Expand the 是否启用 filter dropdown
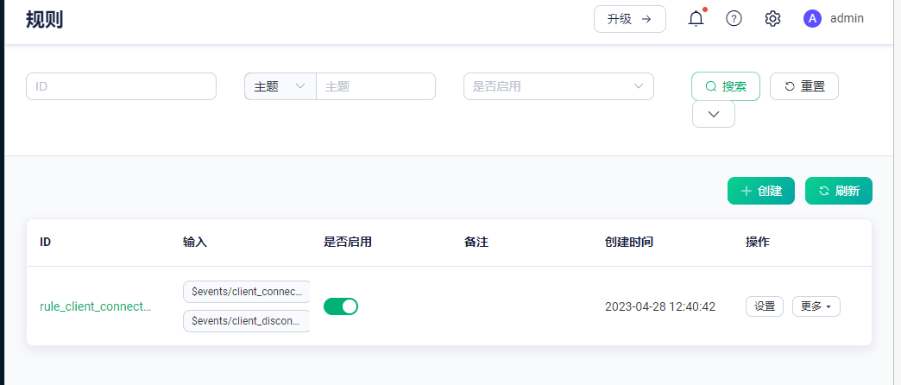Image resolution: width=901 pixels, height=385 pixels. 558,86
